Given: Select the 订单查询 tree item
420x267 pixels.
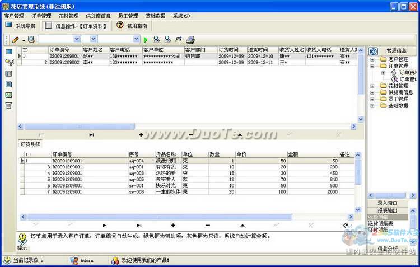Looking at the screenshot, I should (x=408, y=79).
